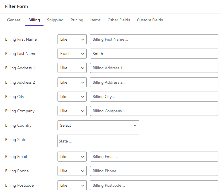Open Billing Email match type dropdown
Viewport: 221px width, 194px height.
(x=72, y=157)
